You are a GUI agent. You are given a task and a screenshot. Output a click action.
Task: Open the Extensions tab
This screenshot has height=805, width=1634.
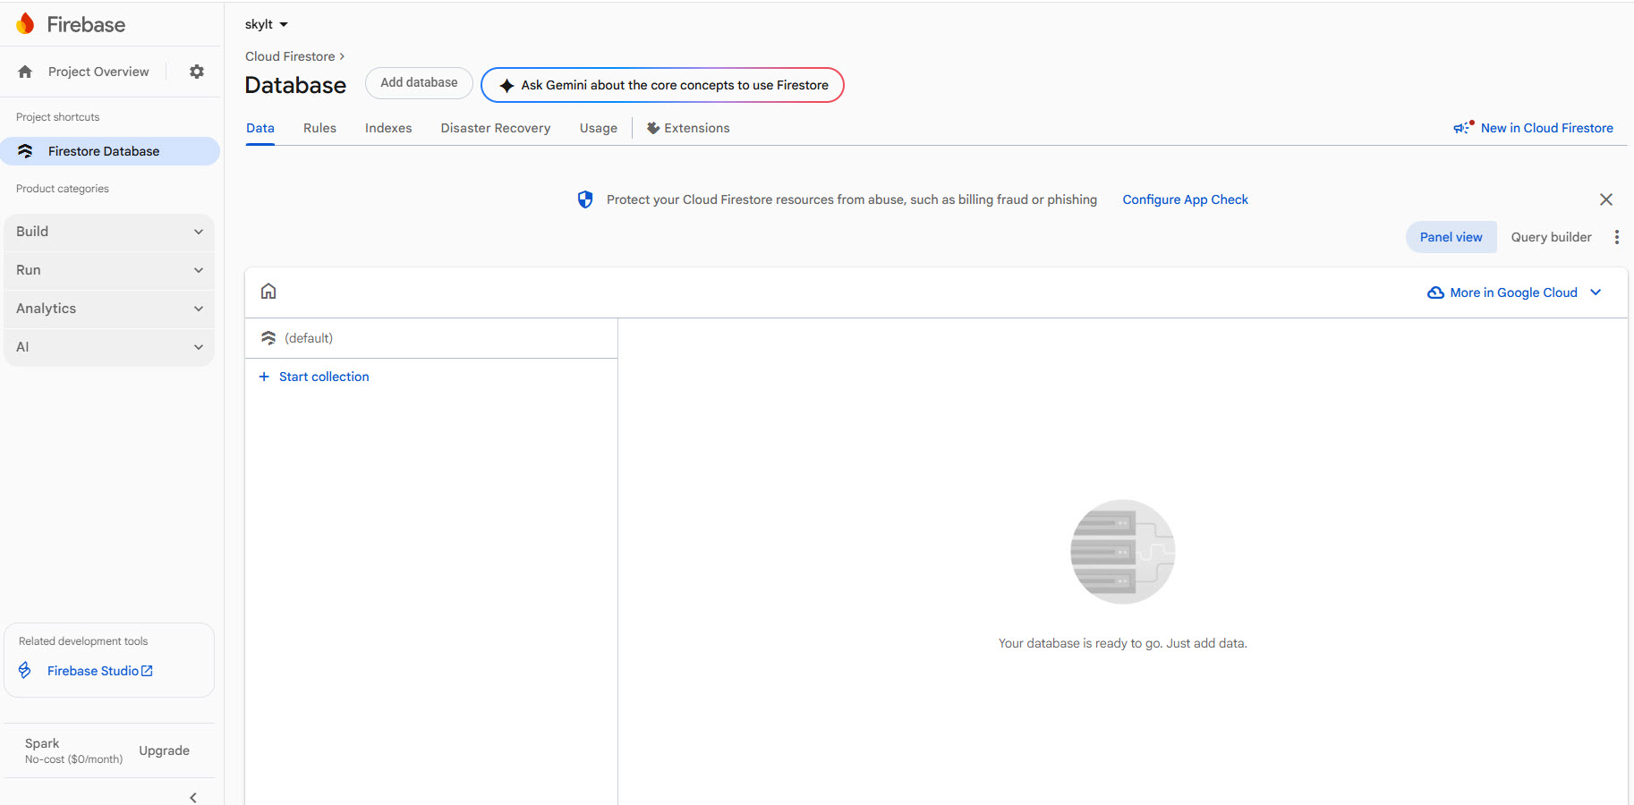click(688, 128)
